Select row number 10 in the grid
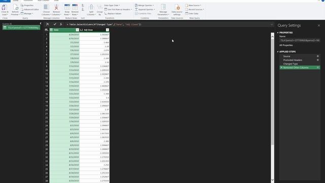The height and width of the screenshot is (183, 325). pyautogui.click(x=47, y=70)
